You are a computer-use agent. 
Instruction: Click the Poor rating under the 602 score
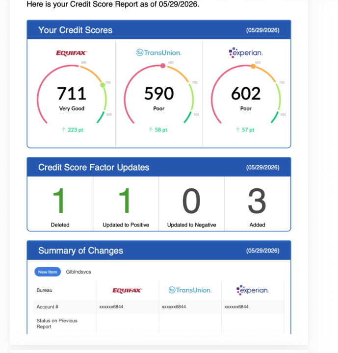(x=246, y=108)
